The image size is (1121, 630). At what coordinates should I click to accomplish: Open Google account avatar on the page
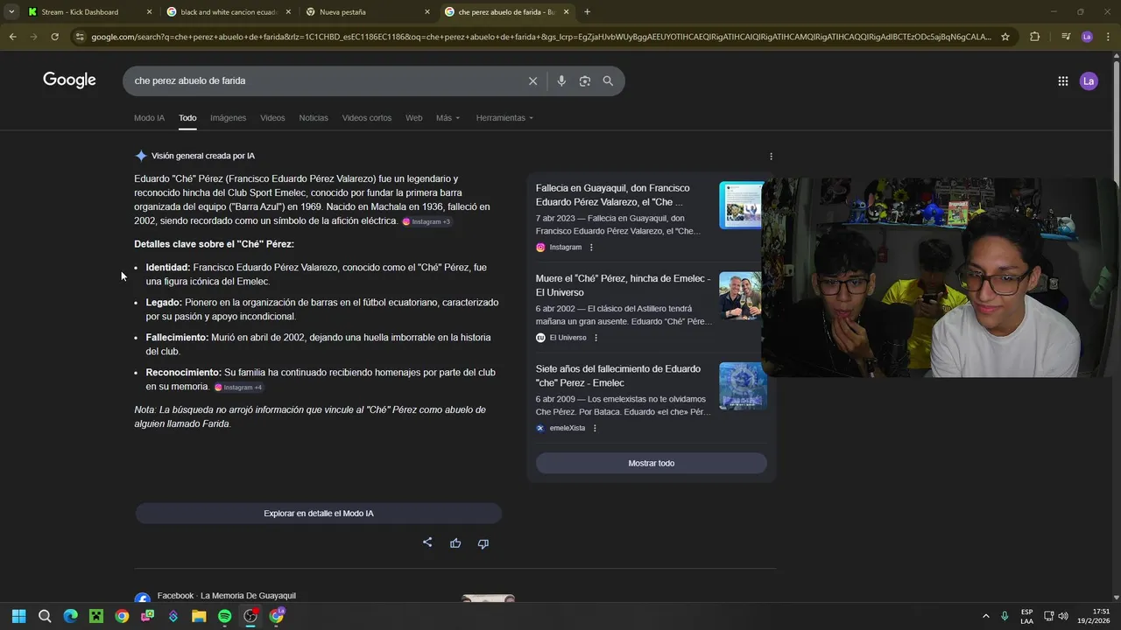[x=1089, y=80]
